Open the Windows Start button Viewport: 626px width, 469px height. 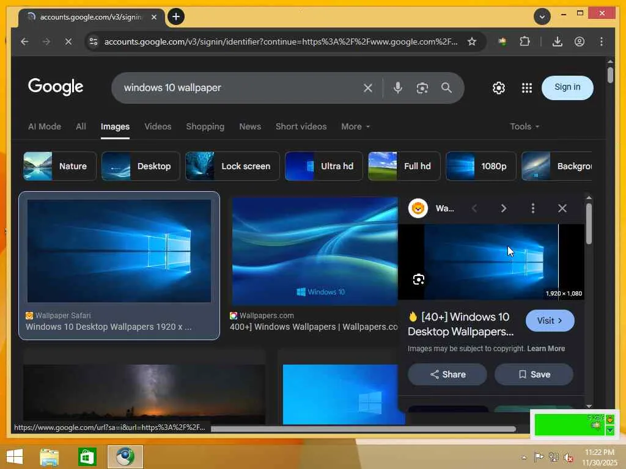pyautogui.click(x=15, y=457)
